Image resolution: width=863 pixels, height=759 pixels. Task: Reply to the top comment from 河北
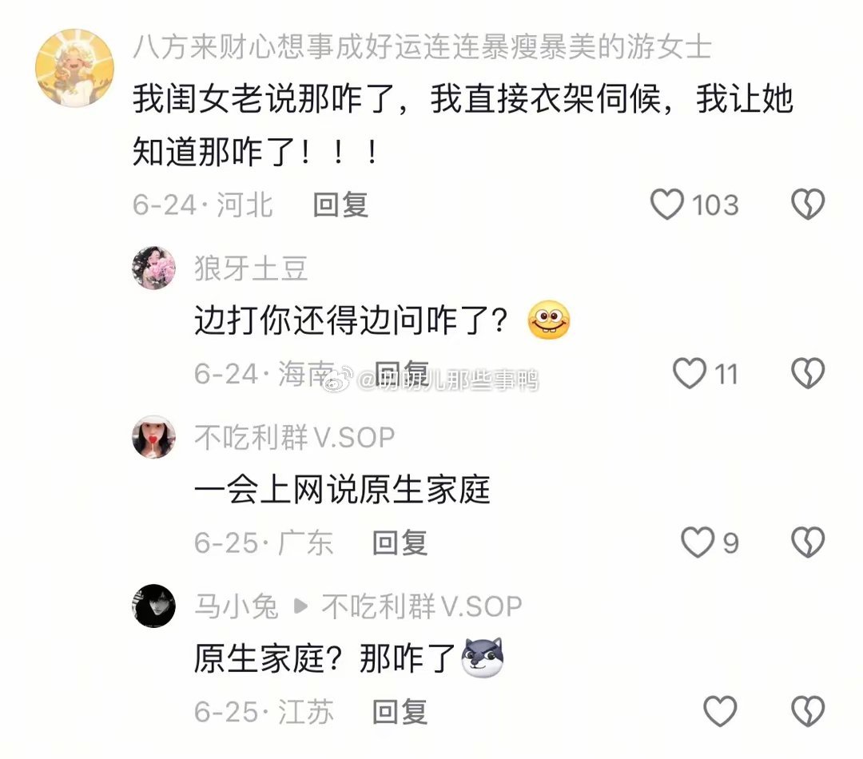click(340, 205)
